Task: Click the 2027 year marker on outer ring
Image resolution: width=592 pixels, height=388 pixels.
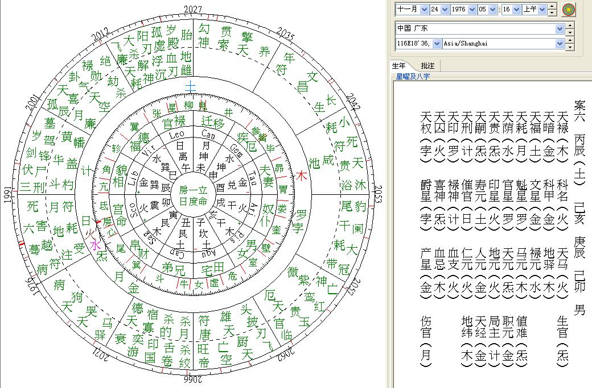Action: 193,10
